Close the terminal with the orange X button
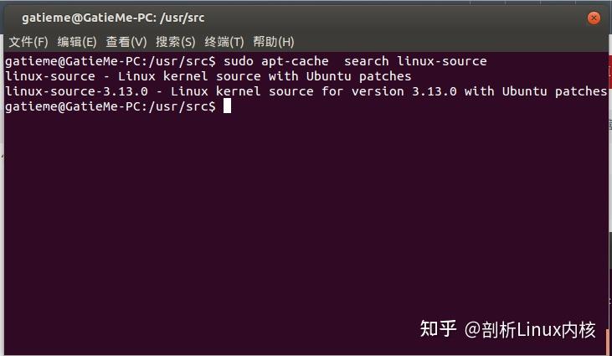This screenshot has width=612, height=356. 594,18
